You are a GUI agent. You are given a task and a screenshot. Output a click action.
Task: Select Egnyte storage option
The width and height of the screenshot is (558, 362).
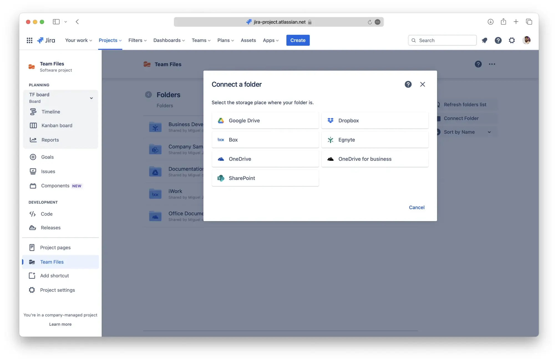click(x=375, y=140)
